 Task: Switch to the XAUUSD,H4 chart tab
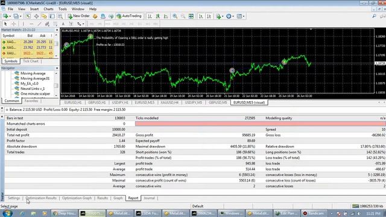[169, 102]
